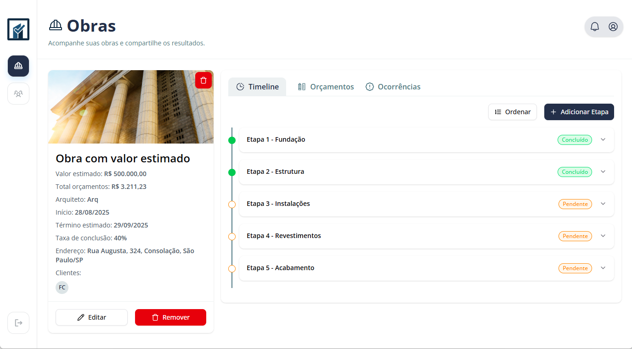Click the FC client avatar

tap(62, 288)
